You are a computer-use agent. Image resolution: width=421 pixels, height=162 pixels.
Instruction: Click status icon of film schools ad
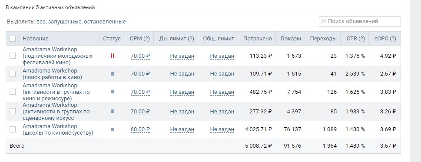[x=113, y=129]
